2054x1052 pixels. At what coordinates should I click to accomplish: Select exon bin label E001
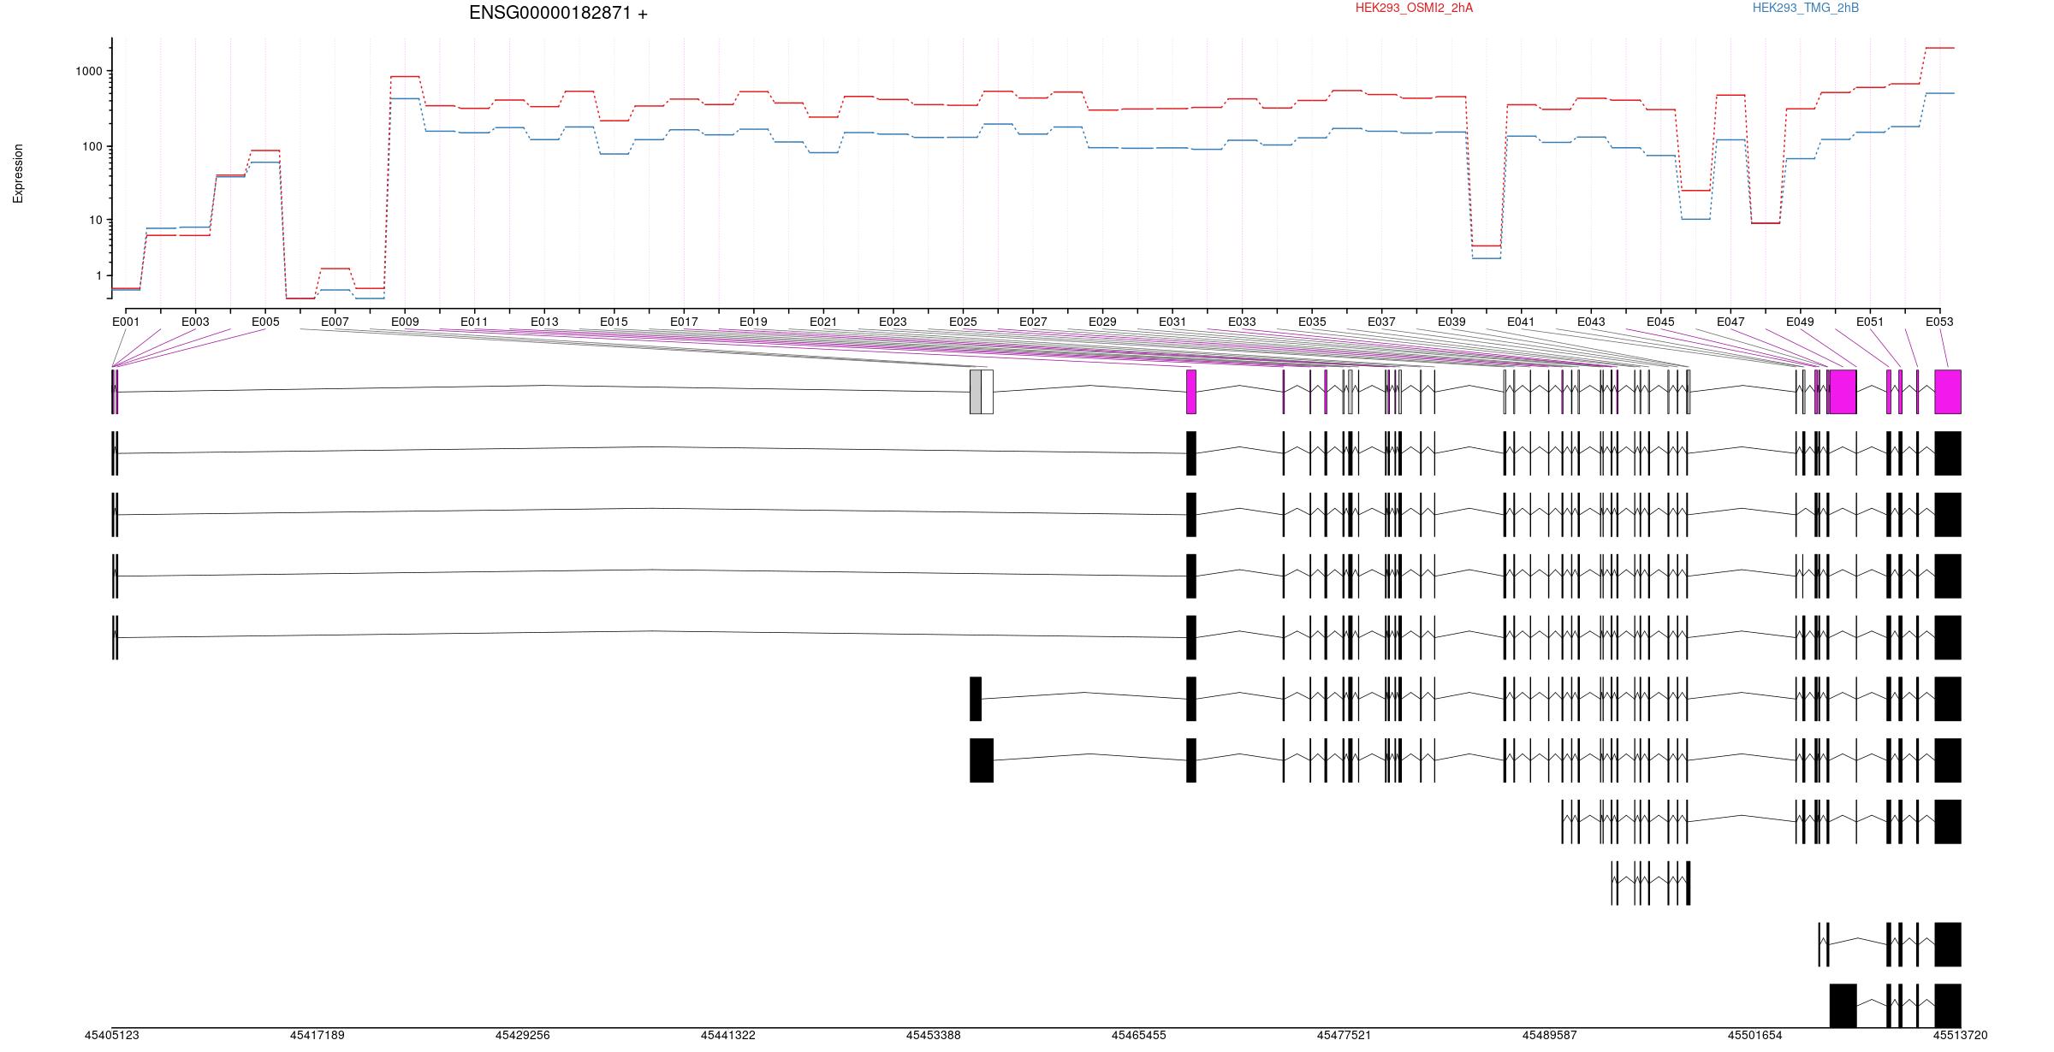click(126, 322)
